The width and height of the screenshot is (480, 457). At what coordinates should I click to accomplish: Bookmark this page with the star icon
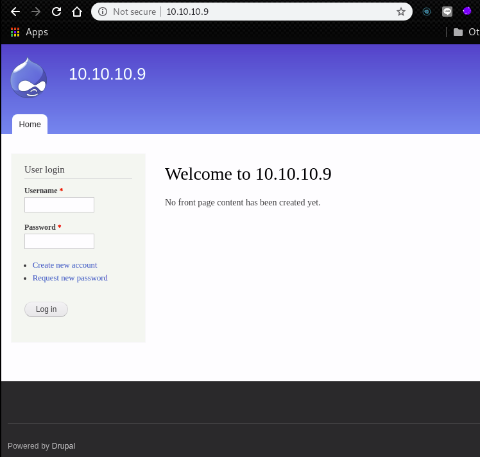(x=401, y=12)
